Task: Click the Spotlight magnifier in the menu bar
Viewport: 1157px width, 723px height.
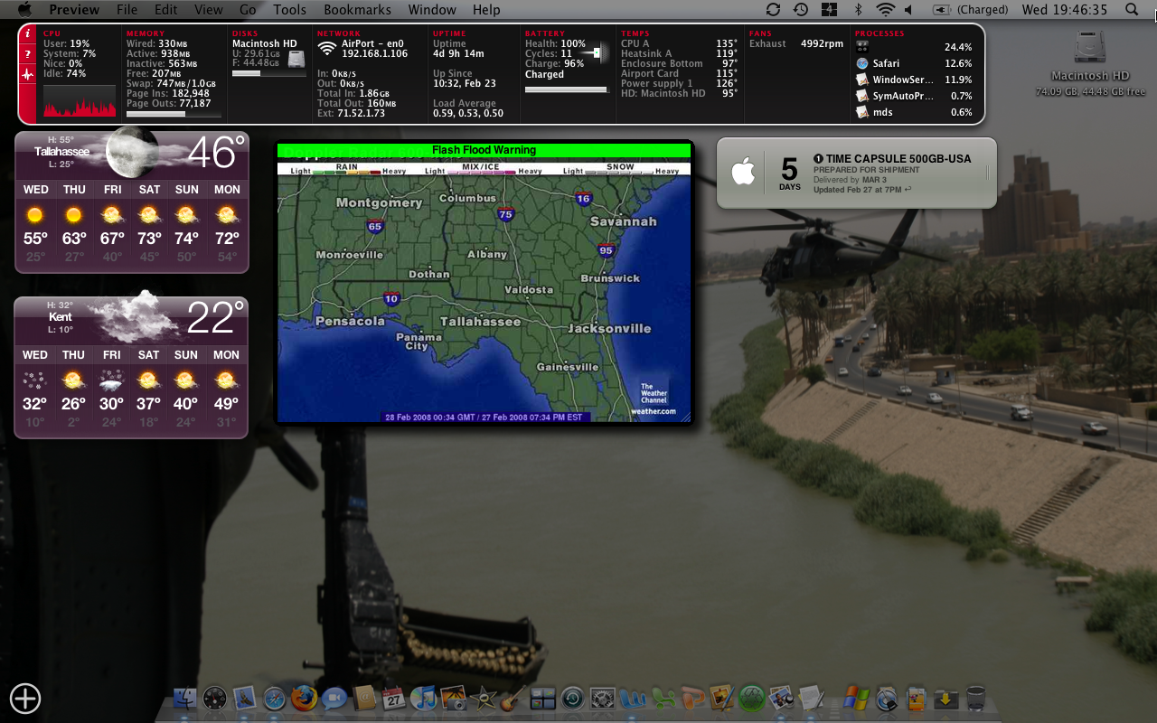Action: pyautogui.click(x=1131, y=10)
